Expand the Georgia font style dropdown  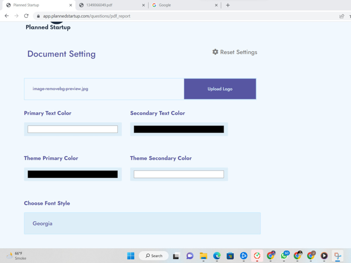pos(143,223)
